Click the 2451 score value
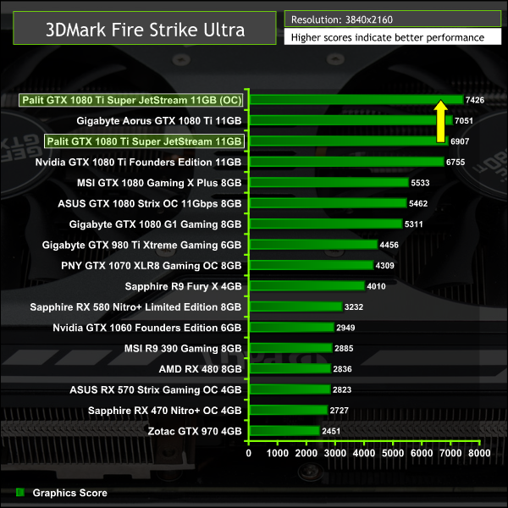Viewport: 508px width, 508px height. tap(331, 431)
